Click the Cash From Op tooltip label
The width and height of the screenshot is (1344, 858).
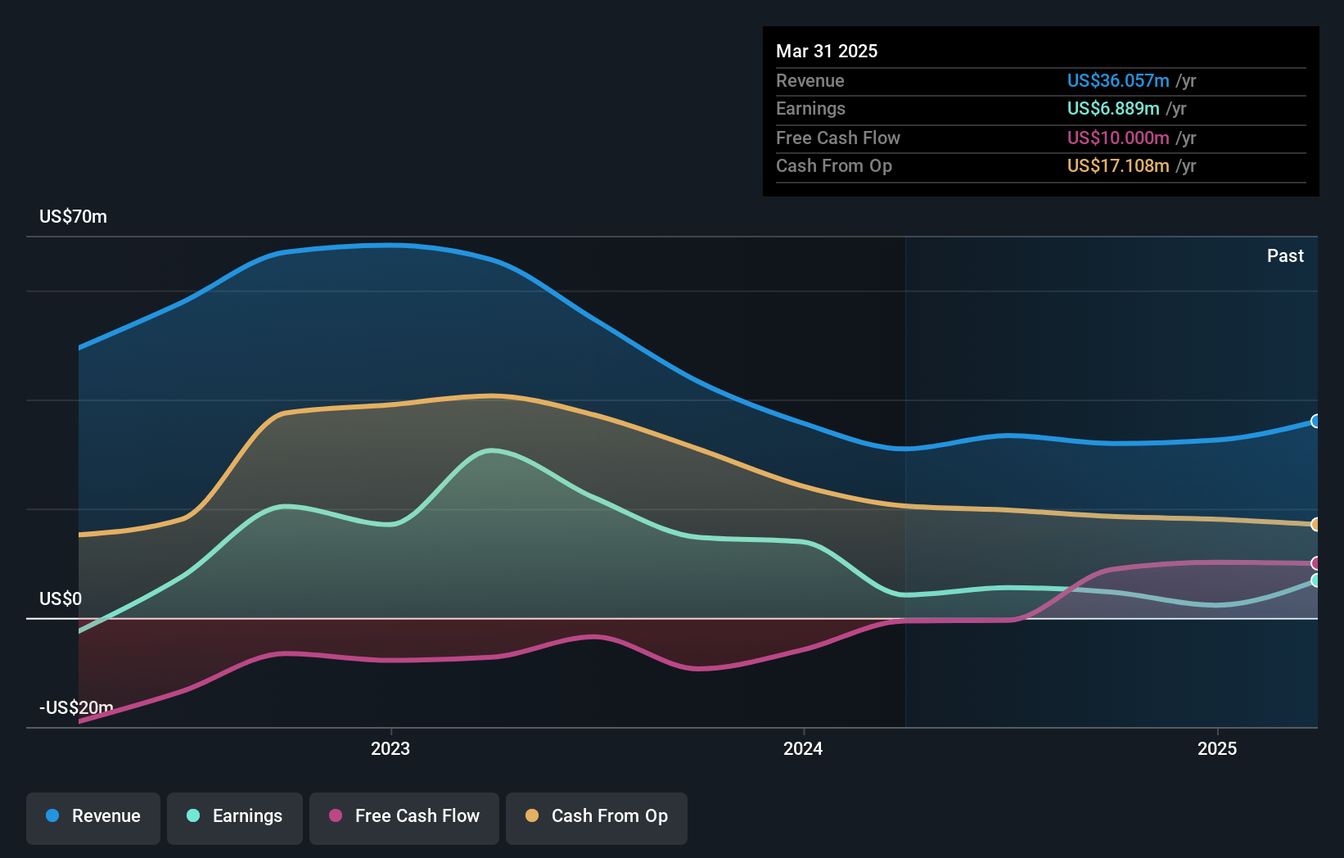pyautogui.click(x=834, y=165)
